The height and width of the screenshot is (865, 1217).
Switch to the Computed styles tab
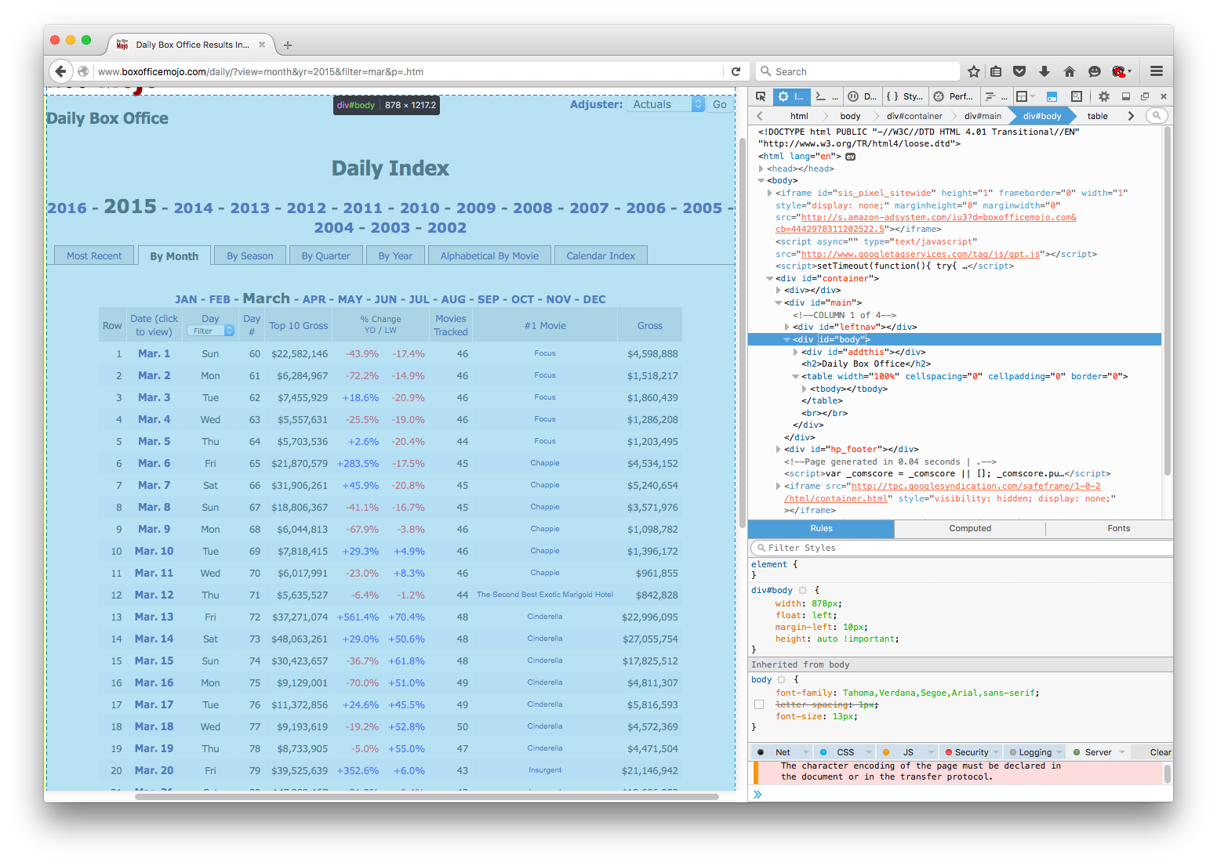[x=970, y=529]
